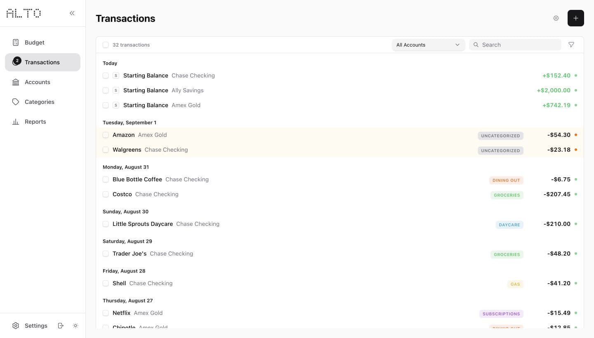The width and height of the screenshot is (594, 338).
Task: Select the Walgreens transaction checkbox
Action: pyautogui.click(x=106, y=150)
